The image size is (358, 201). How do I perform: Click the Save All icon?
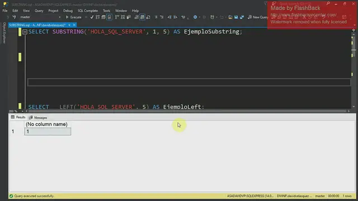(x=242, y=17)
